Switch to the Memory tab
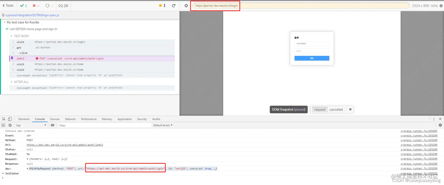The image size is (444, 185). [107, 119]
